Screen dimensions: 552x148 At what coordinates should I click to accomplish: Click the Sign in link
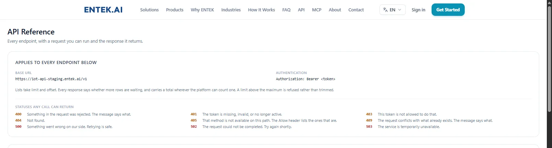pos(418,10)
